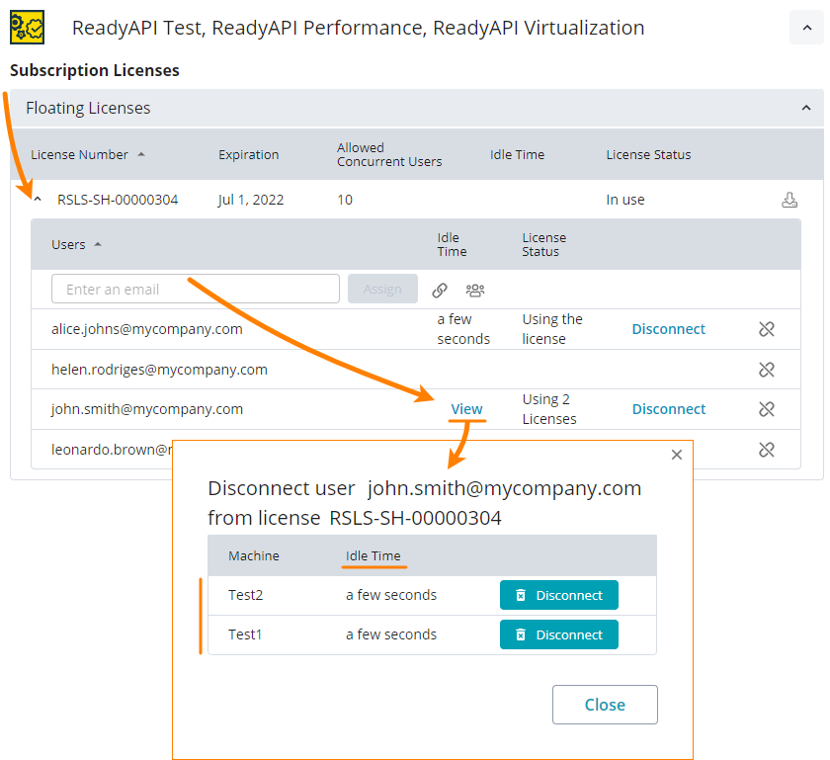Switch to the Idle Time column header
The height and width of the screenshot is (760, 830).
(516, 154)
